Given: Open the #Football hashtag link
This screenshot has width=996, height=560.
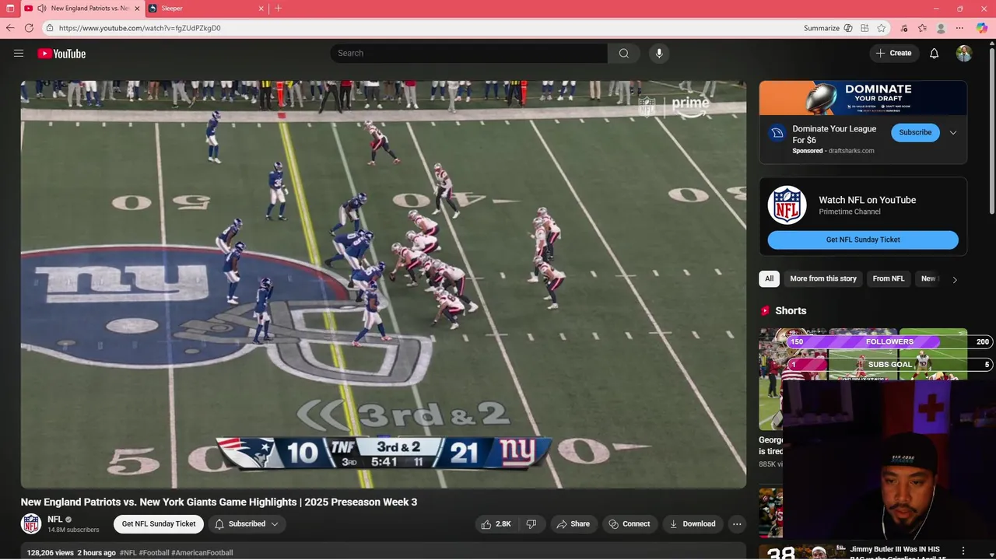Looking at the screenshot, I should (154, 553).
